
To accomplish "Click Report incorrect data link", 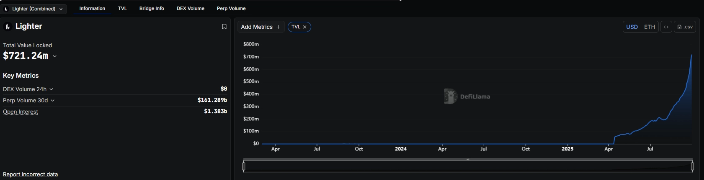I will pyautogui.click(x=30, y=174).
